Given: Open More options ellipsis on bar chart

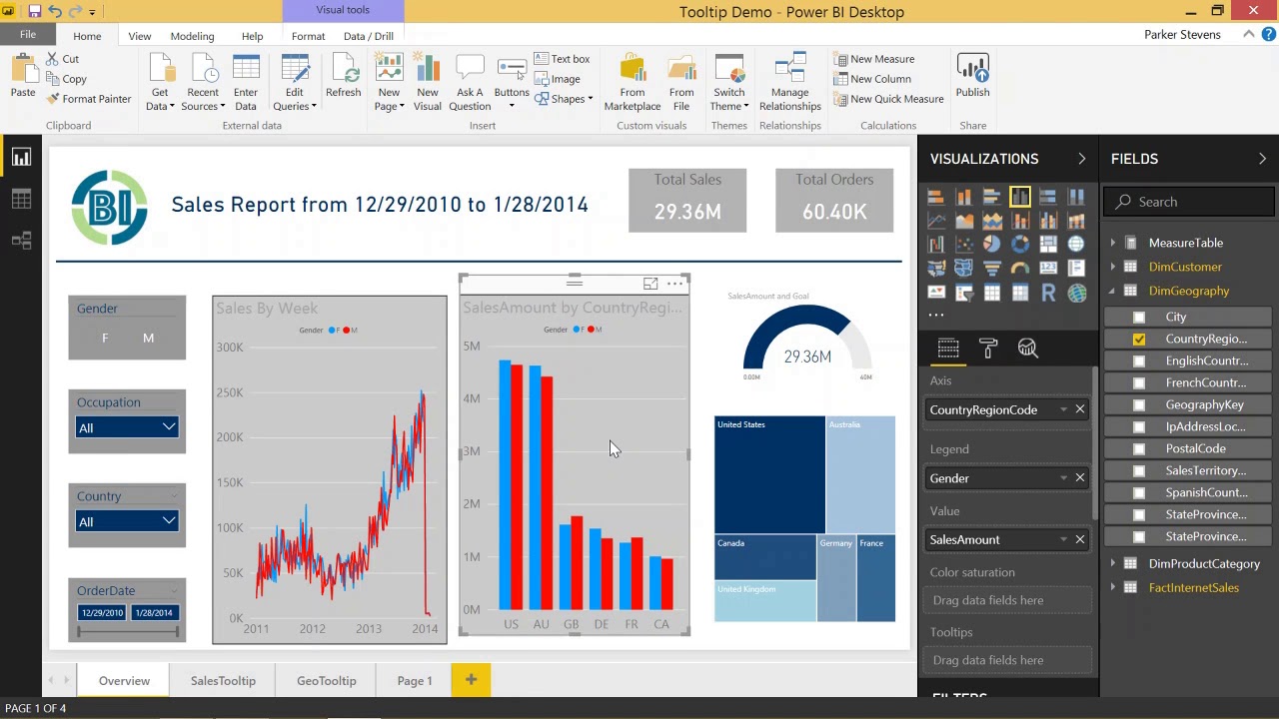Looking at the screenshot, I should tap(675, 284).
